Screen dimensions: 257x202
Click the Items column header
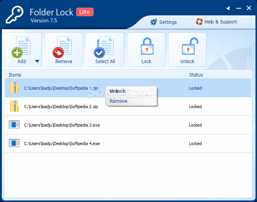95,75
